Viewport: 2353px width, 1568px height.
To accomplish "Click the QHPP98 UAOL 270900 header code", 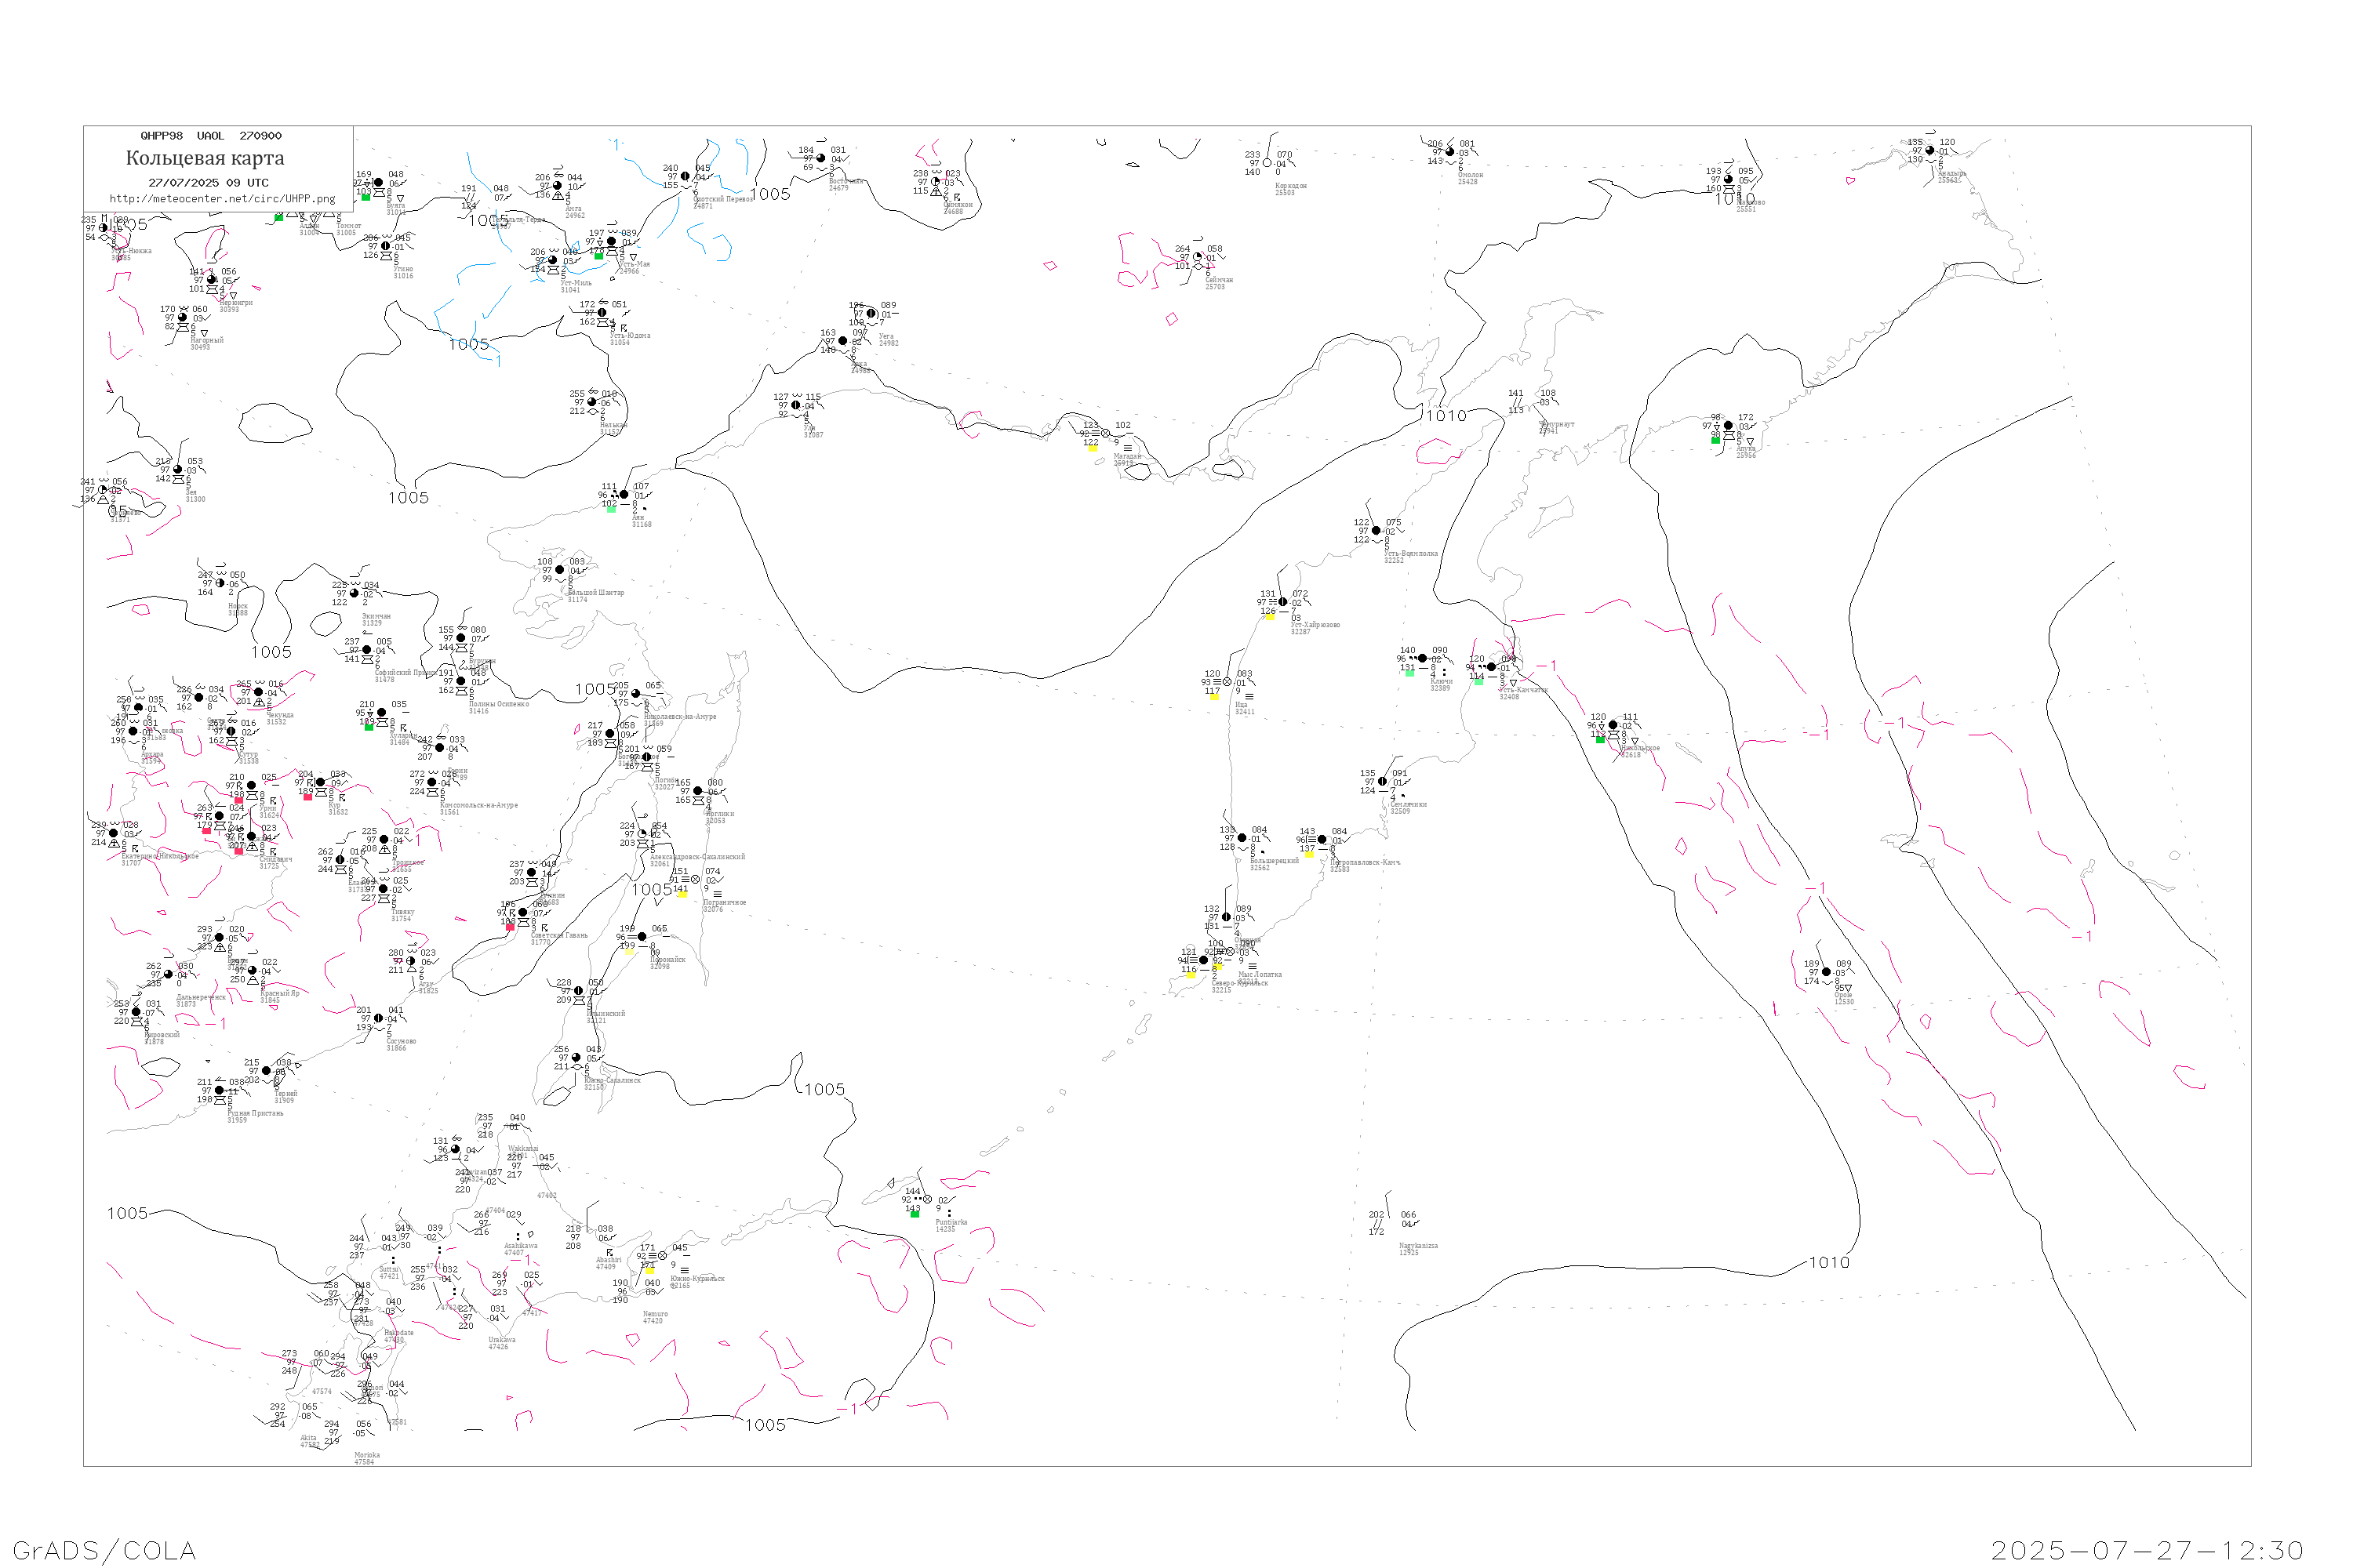I will click(210, 136).
